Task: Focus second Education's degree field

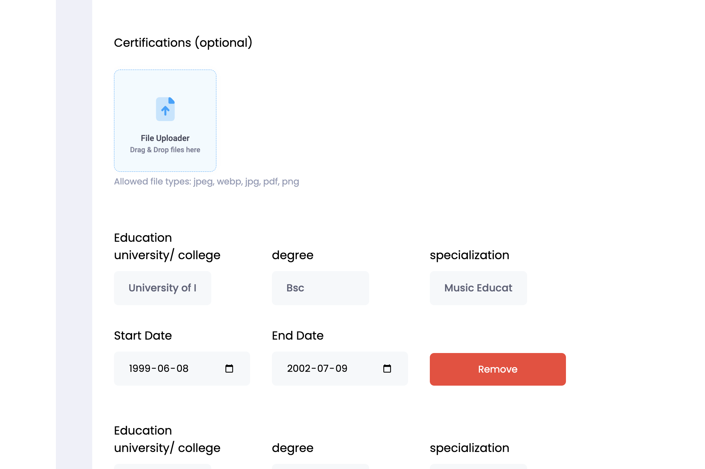Action: click(320, 466)
